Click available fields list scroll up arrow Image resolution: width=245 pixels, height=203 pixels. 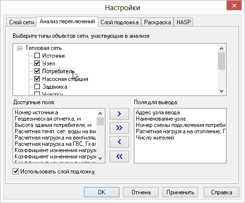click(x=100, y=113)
